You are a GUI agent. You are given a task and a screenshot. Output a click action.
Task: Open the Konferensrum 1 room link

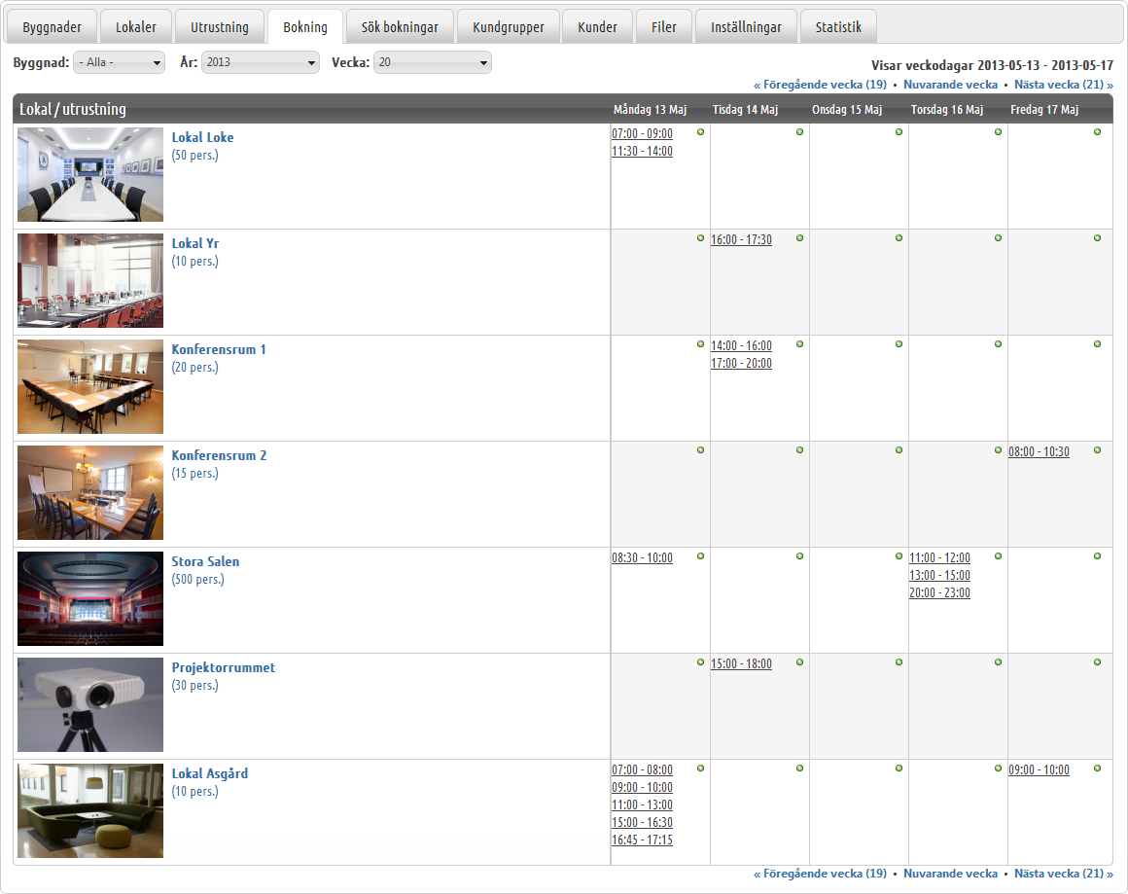click(x=219, y=349)
